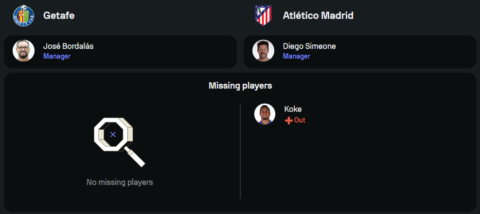The image size is (480, 214).
Task: Click Koke's player avatar
Action: click(x=265, y=114)
